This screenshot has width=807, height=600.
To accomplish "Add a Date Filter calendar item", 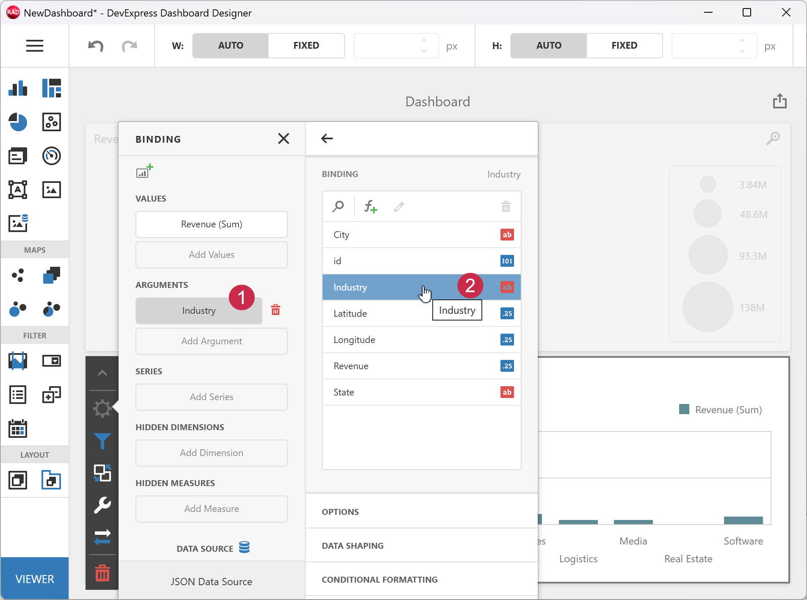I will [18, 429].
